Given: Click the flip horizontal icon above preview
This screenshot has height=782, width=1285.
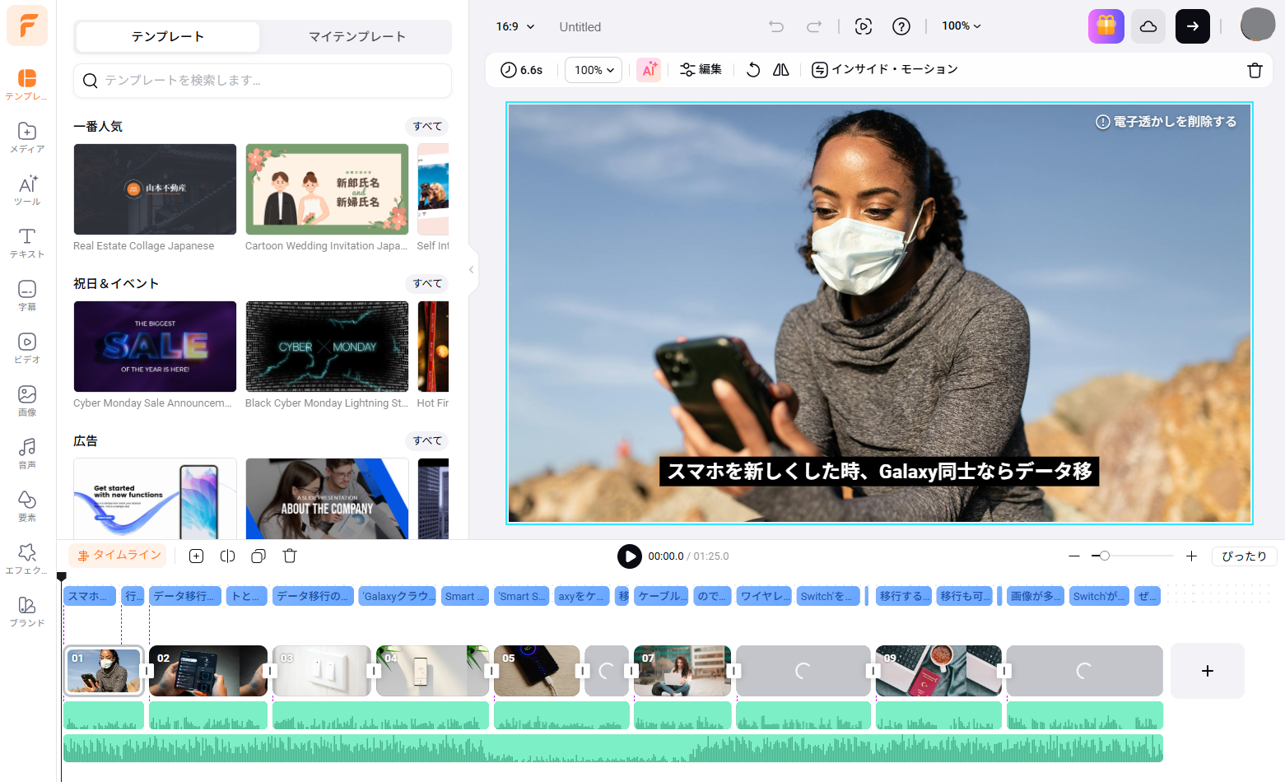Looking at the screenshot, I should (x=781, y=70).
